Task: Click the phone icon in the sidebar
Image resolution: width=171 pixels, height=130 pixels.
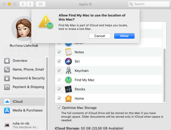Action: pyautogui.click(x=7, y=70)
